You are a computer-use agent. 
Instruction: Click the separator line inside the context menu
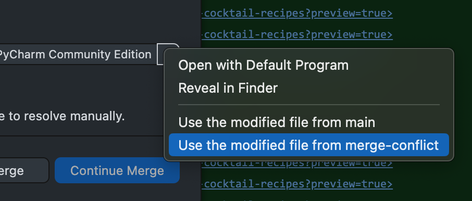click(308, 105)
